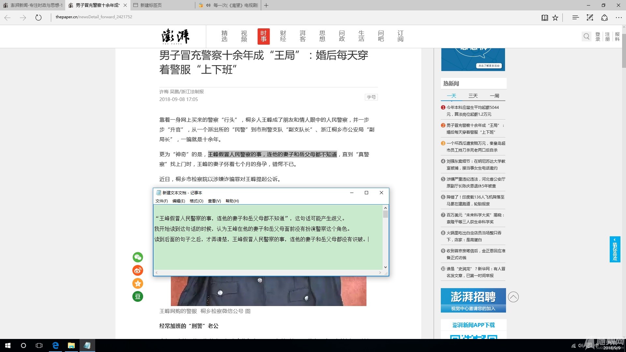The width and height of the screenshot is (626, 352).
Task: Switch to 澎湃新闻-专注时政与思想 tab
Action: (33, 5)
